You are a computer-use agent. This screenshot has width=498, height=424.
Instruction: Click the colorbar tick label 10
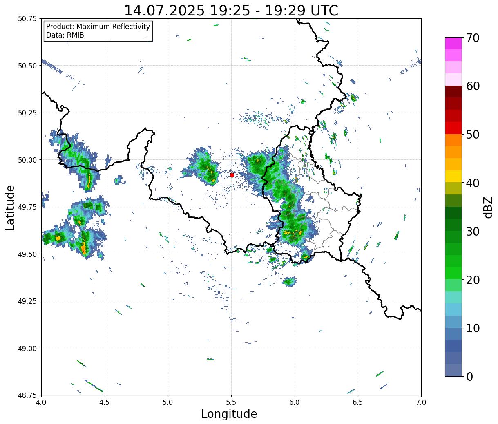click(x=472, y=328)
